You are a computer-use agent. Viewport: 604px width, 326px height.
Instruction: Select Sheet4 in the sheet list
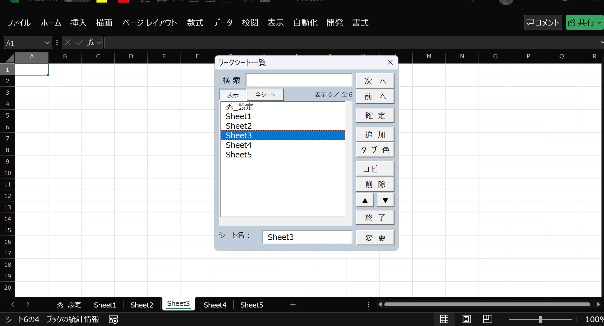[283, 145]
